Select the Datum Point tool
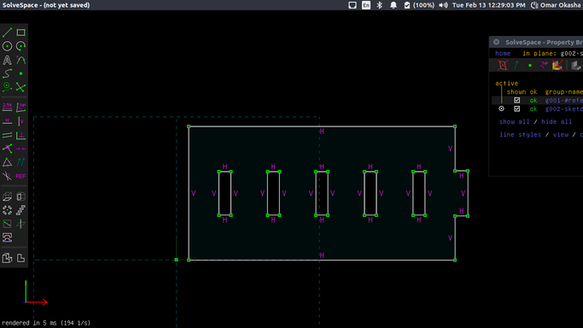This screenshot has height=328, width=583. [x=20, y=73]
